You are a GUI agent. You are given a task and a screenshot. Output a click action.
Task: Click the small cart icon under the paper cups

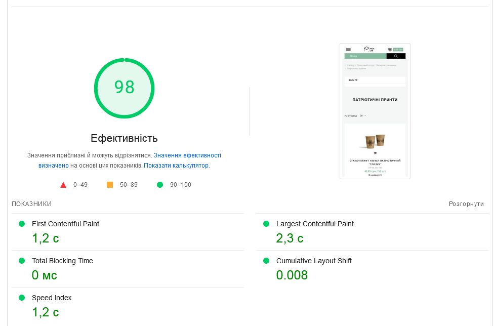375,153
